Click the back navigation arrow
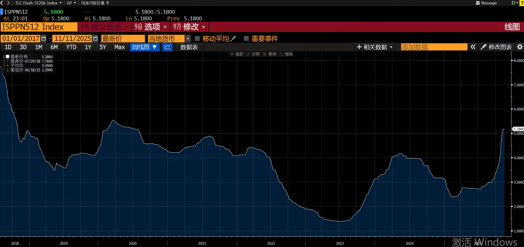 pos(2,3)
